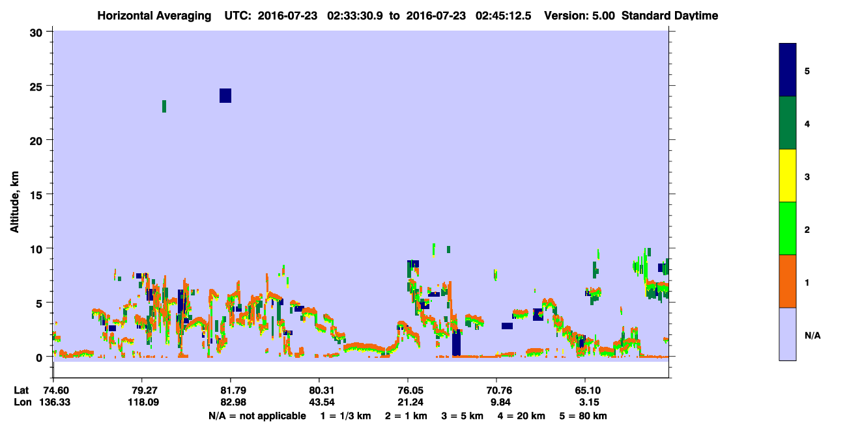Screen dimensions: 847x434
Task: Click the longitude value 118.09
Action: [x=142, y=402]
